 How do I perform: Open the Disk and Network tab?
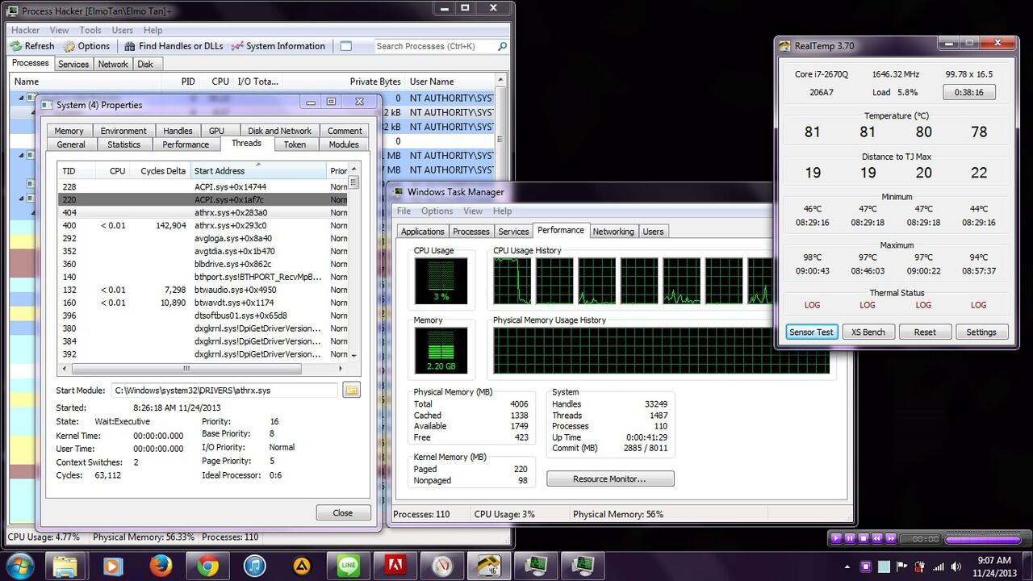(279, 131)
